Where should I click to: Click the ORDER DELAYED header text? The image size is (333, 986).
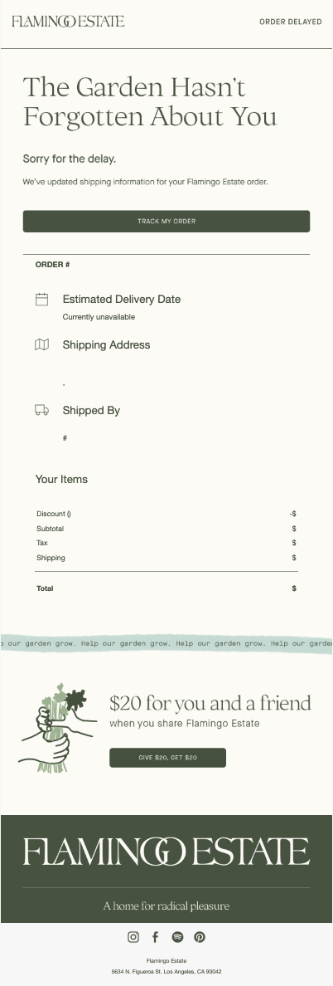(x=291, y=22)
